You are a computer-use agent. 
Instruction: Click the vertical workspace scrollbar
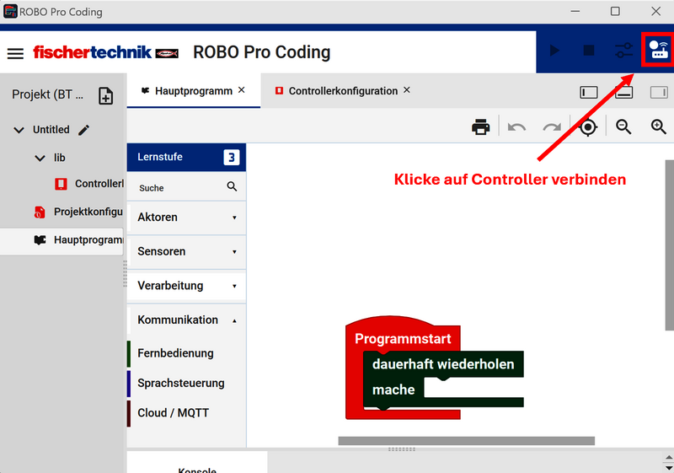(669, 245)
